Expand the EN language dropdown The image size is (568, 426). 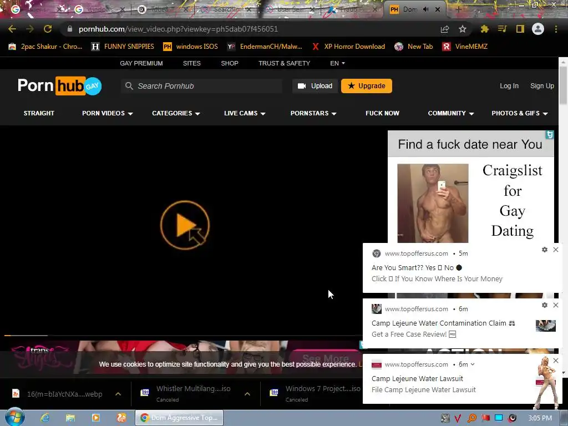[338, 63]
